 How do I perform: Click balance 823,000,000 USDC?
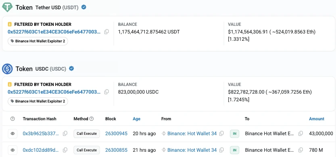[x=138, y=92]
